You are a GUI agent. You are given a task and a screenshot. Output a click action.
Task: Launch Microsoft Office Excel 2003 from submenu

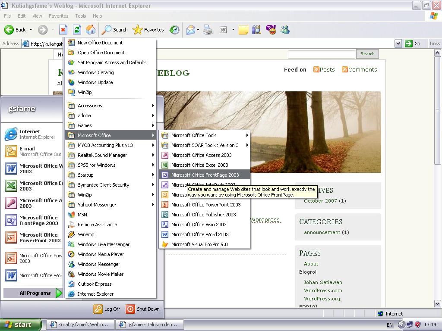tap(204, 165)
